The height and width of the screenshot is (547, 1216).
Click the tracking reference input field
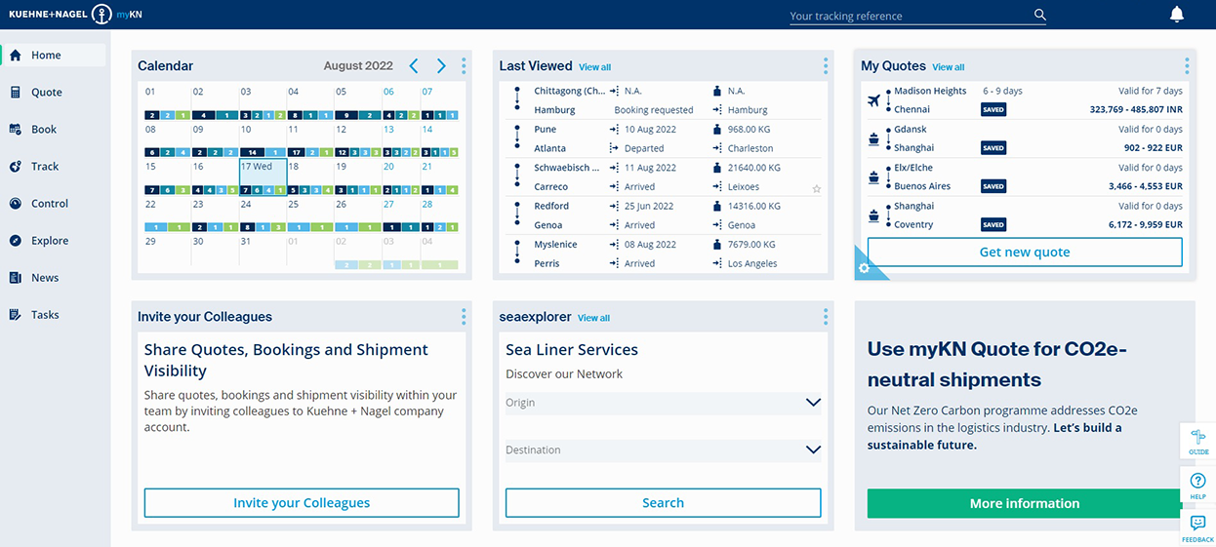[x=908, y=16]
